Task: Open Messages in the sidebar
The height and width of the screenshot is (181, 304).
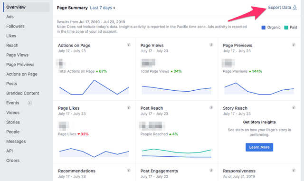Action: [16, 142]
